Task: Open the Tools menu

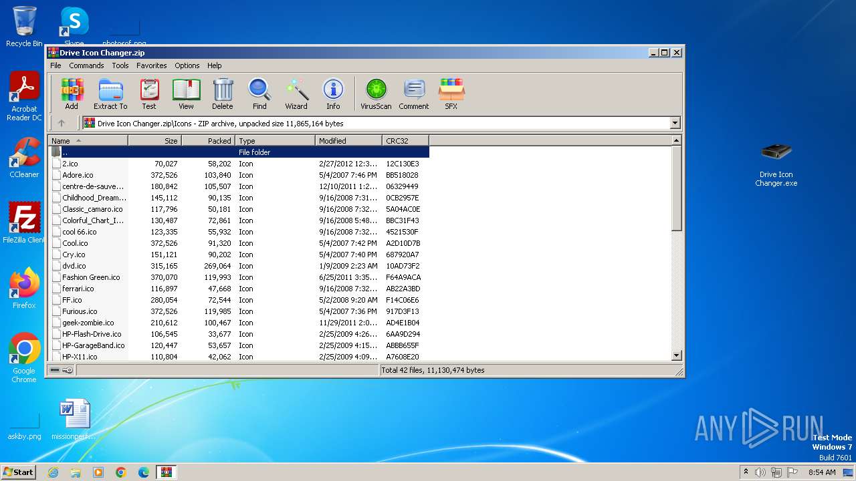Action: 120,65
